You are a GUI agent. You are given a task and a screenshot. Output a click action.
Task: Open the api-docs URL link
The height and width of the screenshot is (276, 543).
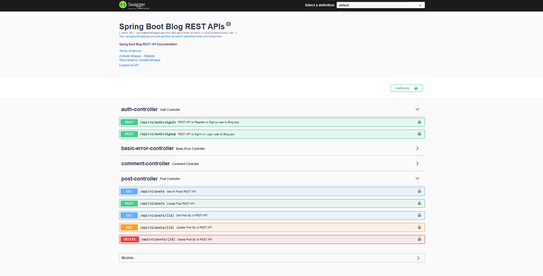tap(171, 36)
